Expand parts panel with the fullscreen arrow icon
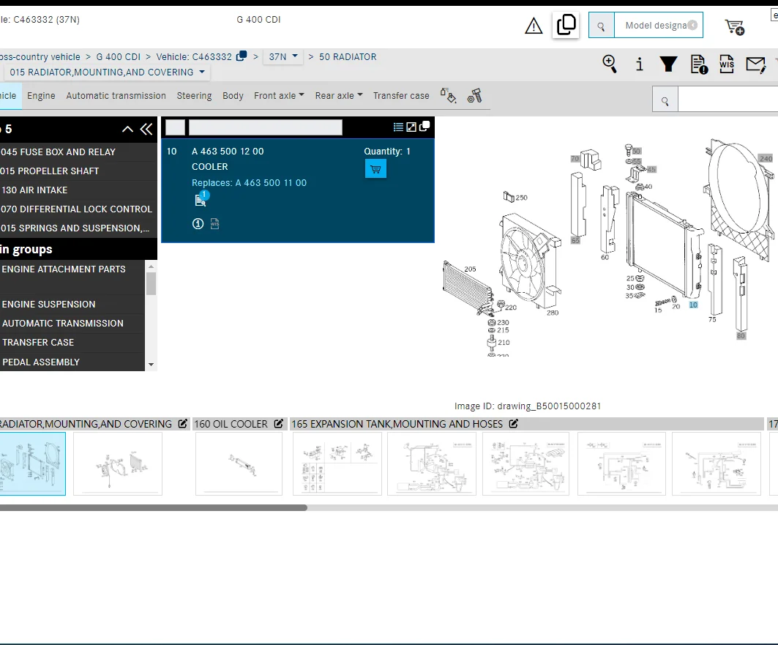Screen dimensions: 778x645 411,127
